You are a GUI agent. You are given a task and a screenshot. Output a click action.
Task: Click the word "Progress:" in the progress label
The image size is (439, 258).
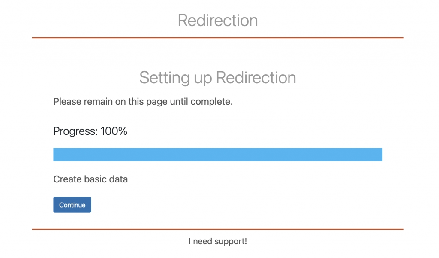[x=75, y=131]
